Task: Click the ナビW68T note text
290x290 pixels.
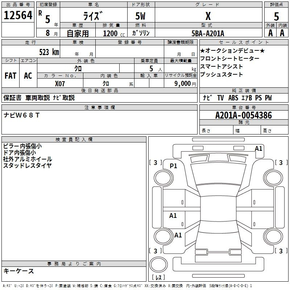Action: [22, 115]
